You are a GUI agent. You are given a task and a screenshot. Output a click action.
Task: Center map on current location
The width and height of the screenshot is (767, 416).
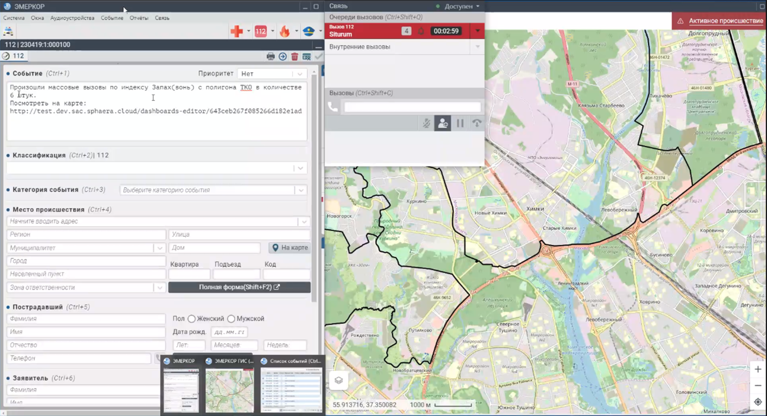coord(758,402)
